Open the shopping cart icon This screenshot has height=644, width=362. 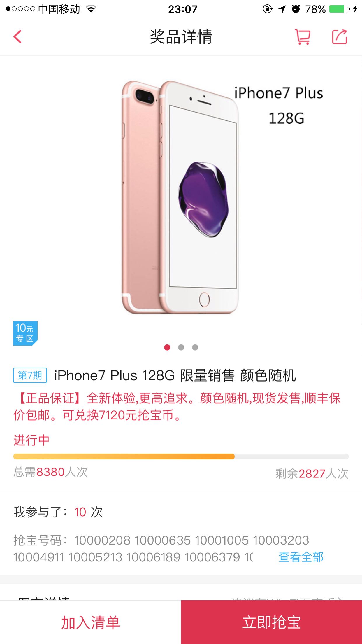[x=303, y=37]
